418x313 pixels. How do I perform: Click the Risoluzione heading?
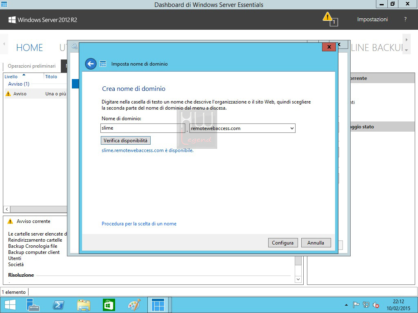(x=21, y=275)
